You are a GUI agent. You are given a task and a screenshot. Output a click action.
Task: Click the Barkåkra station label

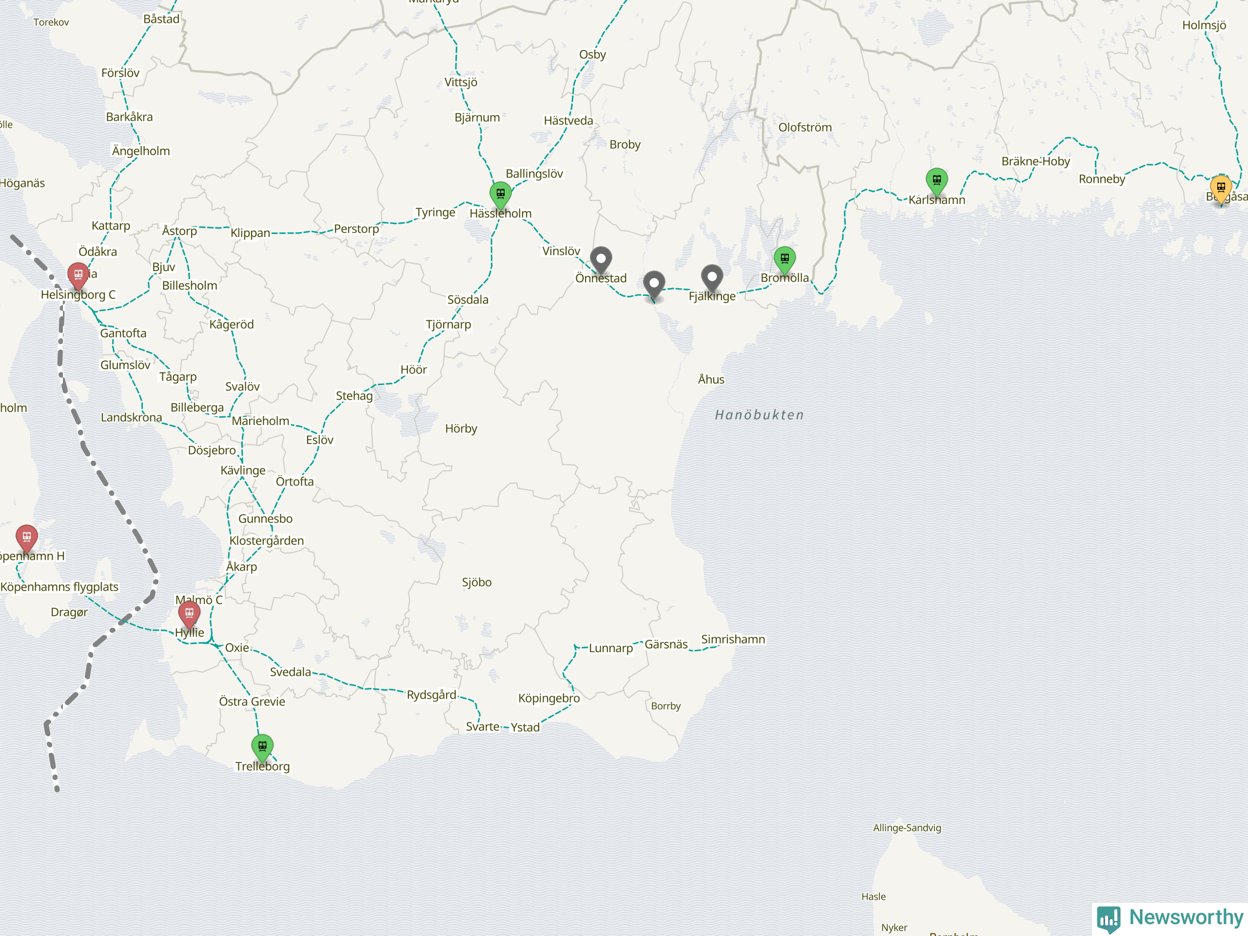coord(129,117)
